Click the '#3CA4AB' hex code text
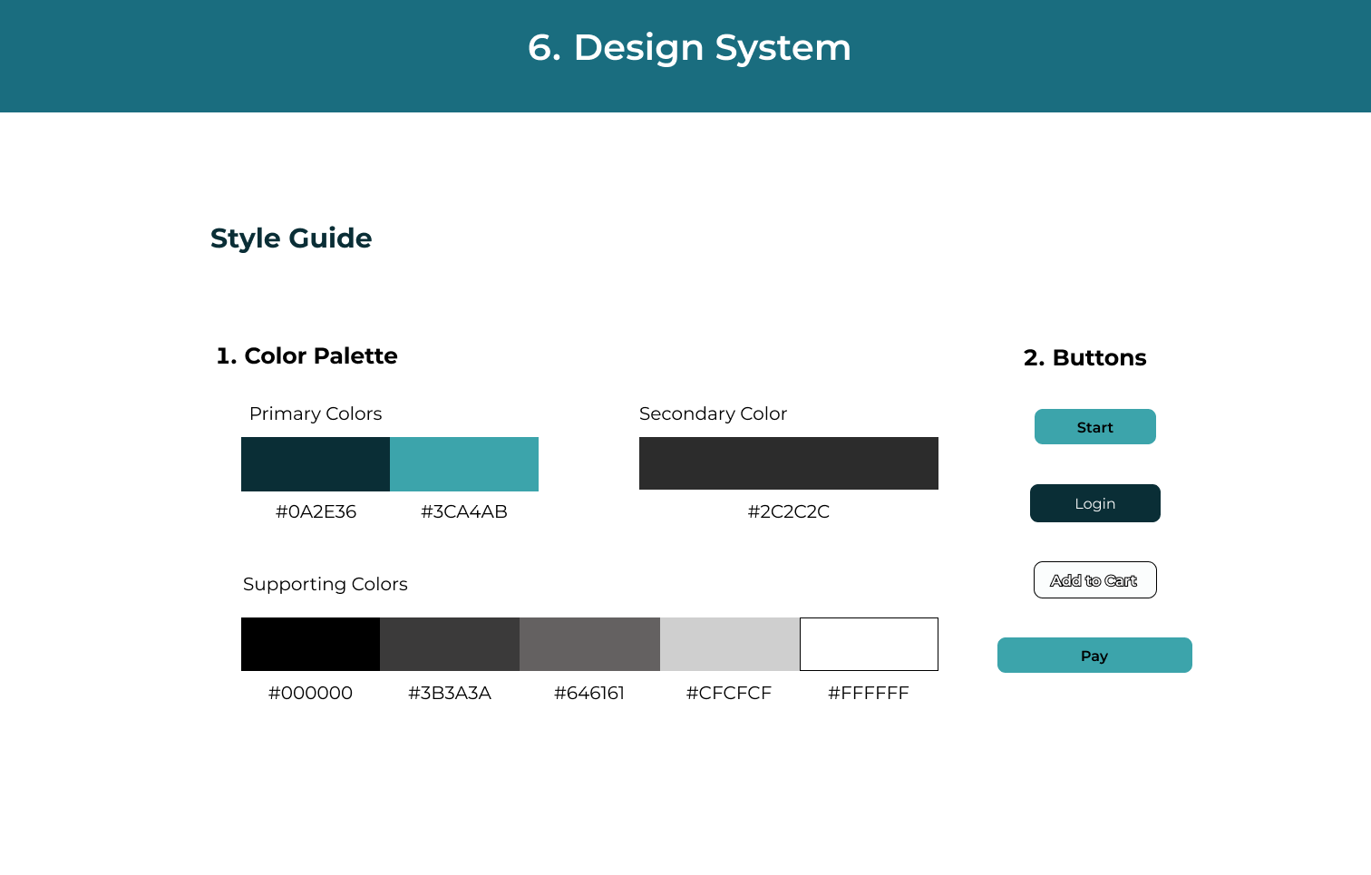Screen dimensions: 1371x875 464,511
